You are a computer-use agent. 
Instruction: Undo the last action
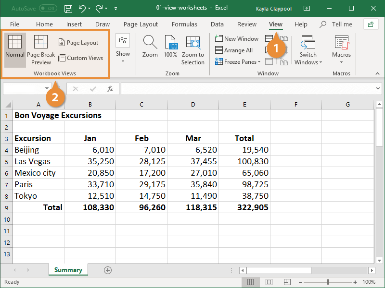(82, 9)
